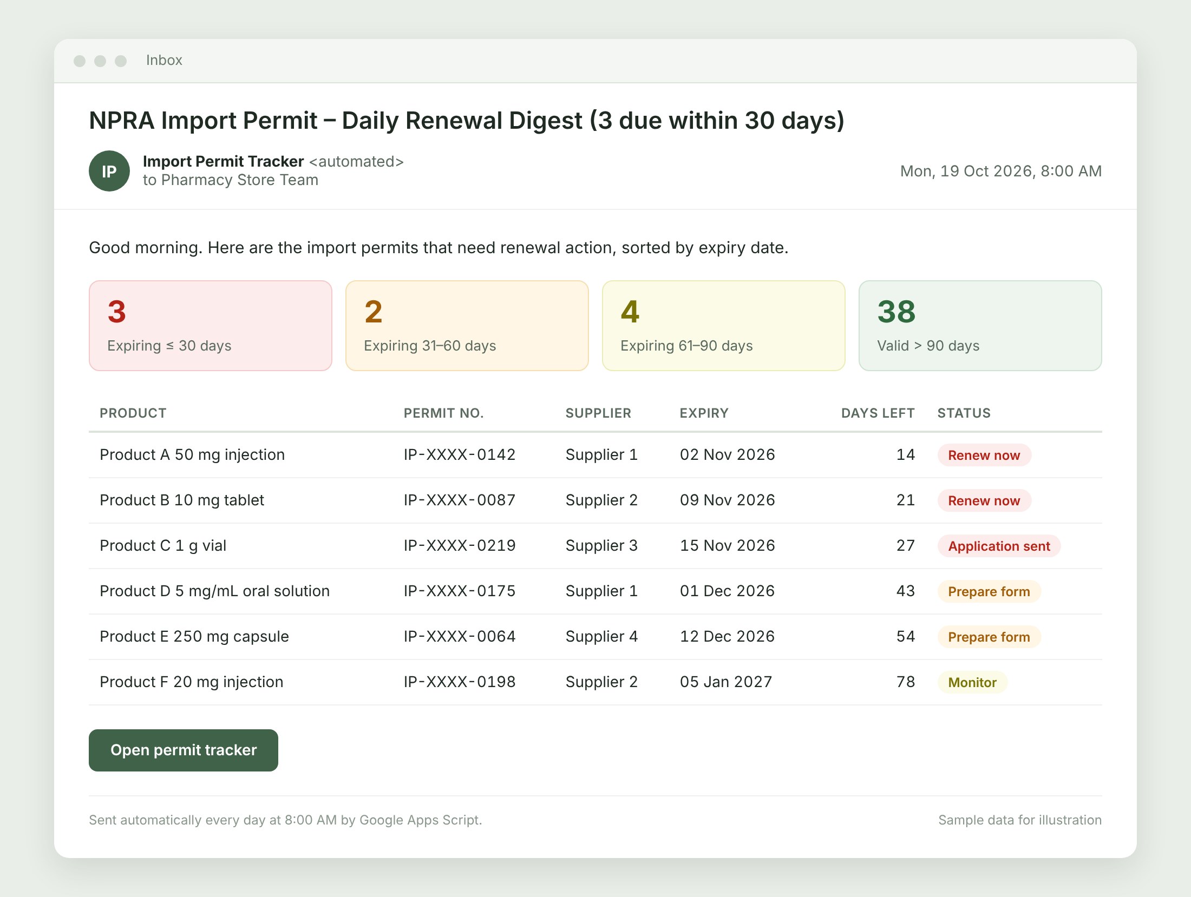Click Product E 250 mg capsule

click(x=194, y=636)
